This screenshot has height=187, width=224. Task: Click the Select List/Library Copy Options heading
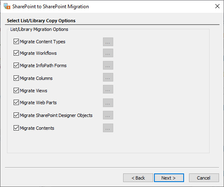click(41, 21)
